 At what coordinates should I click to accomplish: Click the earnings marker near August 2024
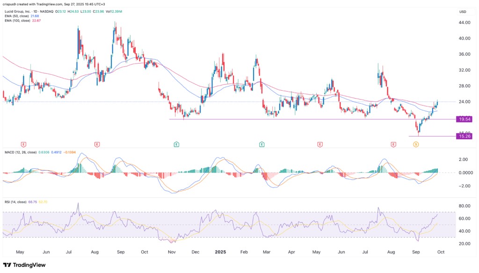[x=97, y=144]
